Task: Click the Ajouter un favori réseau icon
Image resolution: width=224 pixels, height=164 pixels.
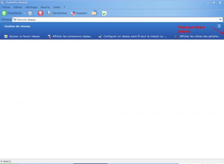Action: coord(6,36)
